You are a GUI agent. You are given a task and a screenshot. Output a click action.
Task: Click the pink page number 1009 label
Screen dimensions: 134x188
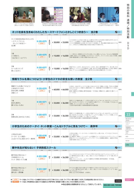coord(128,180)
